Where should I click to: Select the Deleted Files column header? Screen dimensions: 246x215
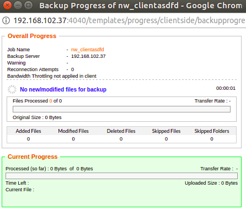point(121,131)
